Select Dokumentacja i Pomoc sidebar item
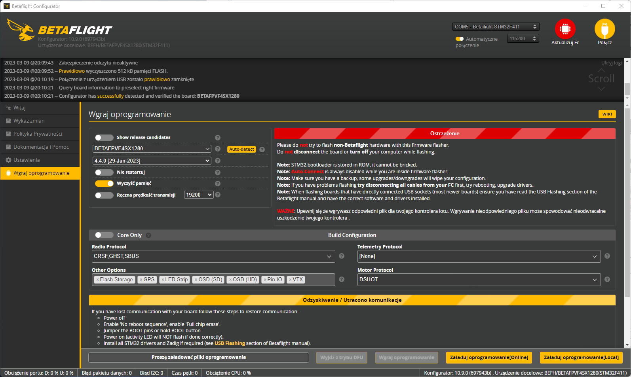The height and width of the screenshot is (377, 631). click(x=41, y=147)
